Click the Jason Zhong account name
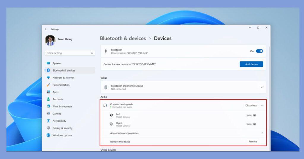The height and width of the screenshot is (159, 304). point(65,39)
